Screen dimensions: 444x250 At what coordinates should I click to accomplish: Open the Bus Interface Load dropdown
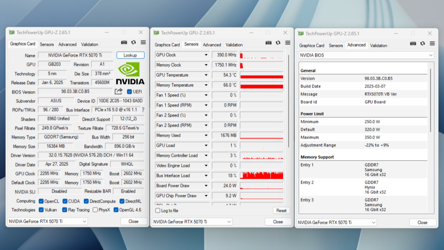pos(206,175)
